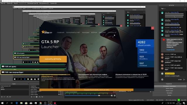Image resolution: width=187 pixels, height=105 pixels.
Task: Select the VineWood server with 1557 players
Action: pos(146,64)
